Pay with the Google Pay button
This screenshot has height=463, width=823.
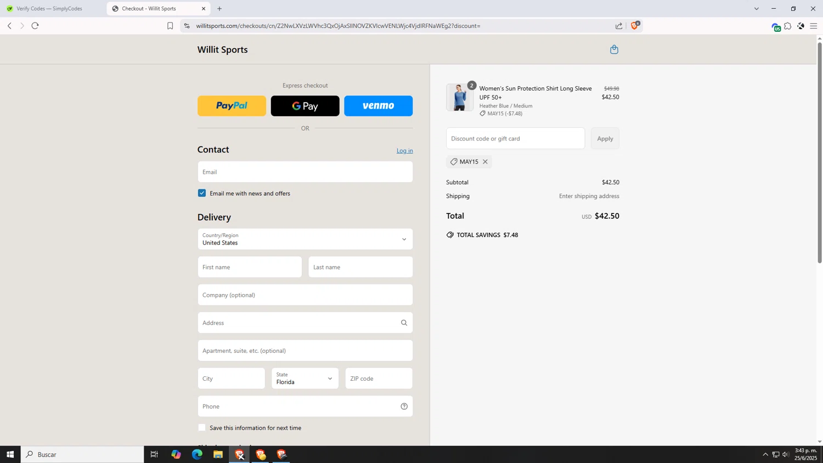coord(305,106)
